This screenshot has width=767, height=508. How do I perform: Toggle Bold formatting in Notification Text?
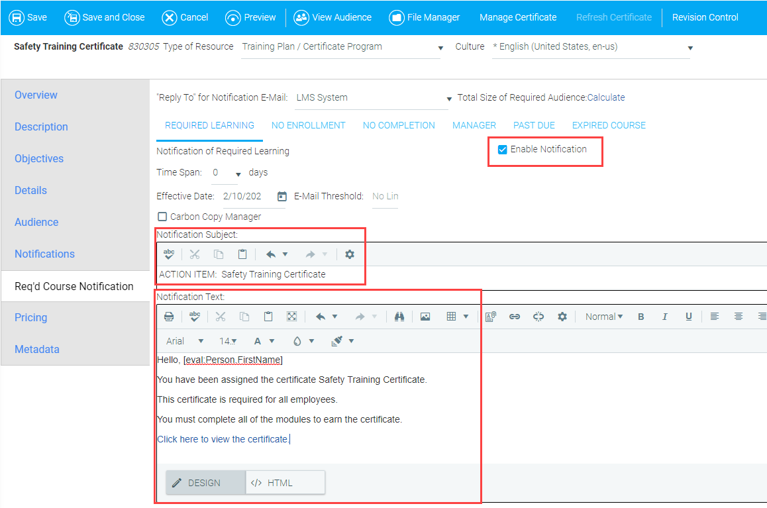pyautogui.click(x=641, y=317)
